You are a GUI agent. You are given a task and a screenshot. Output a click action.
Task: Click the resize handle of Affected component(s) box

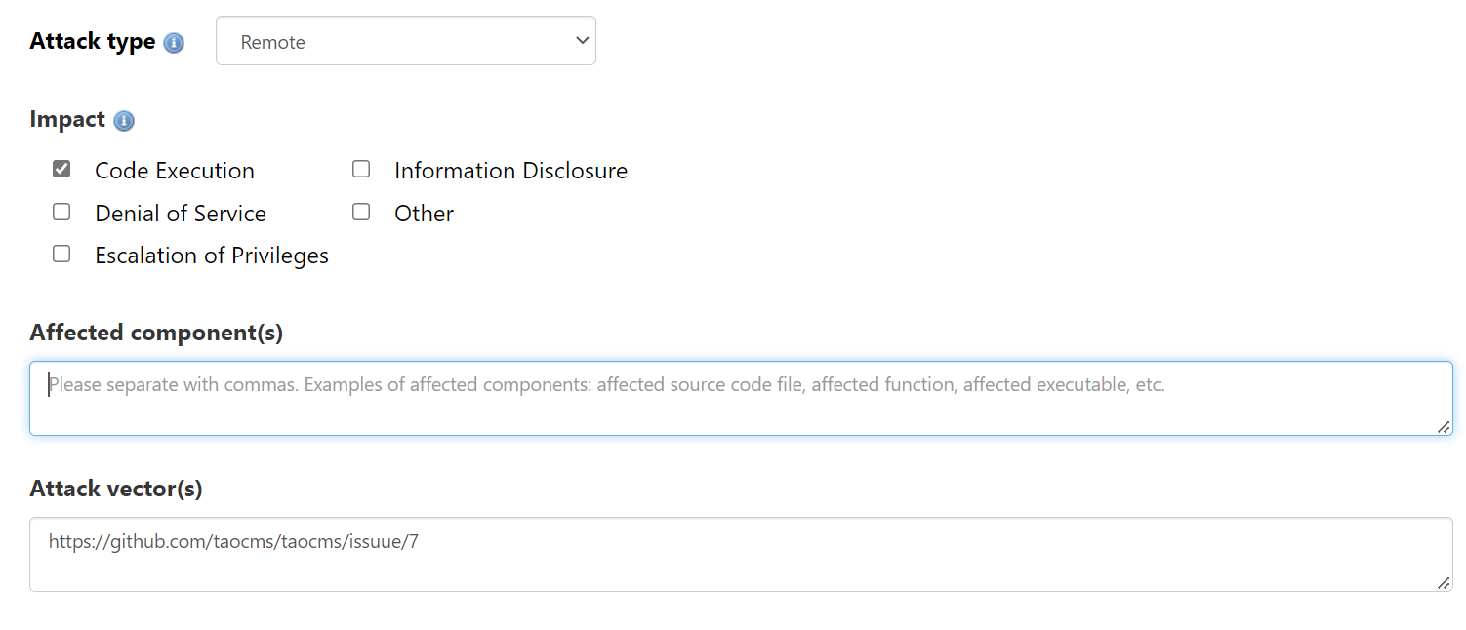1443,426
